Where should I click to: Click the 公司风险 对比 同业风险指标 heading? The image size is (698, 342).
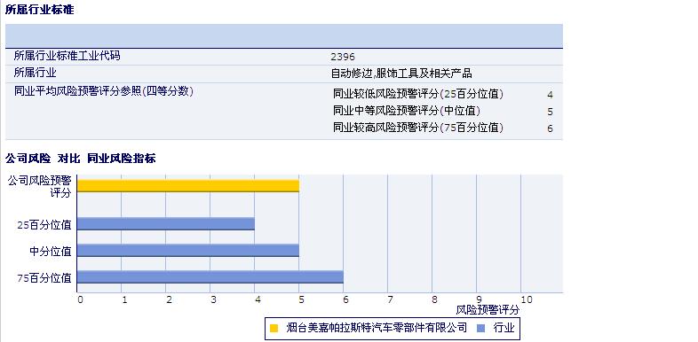point(81,158)
